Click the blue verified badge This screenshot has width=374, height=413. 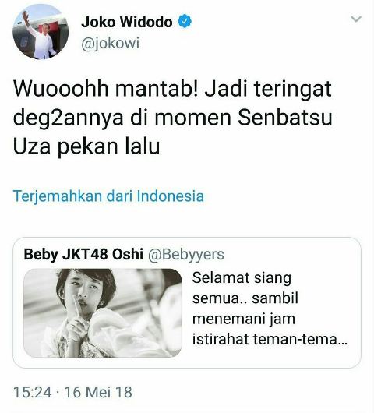(x=185, y=22)
